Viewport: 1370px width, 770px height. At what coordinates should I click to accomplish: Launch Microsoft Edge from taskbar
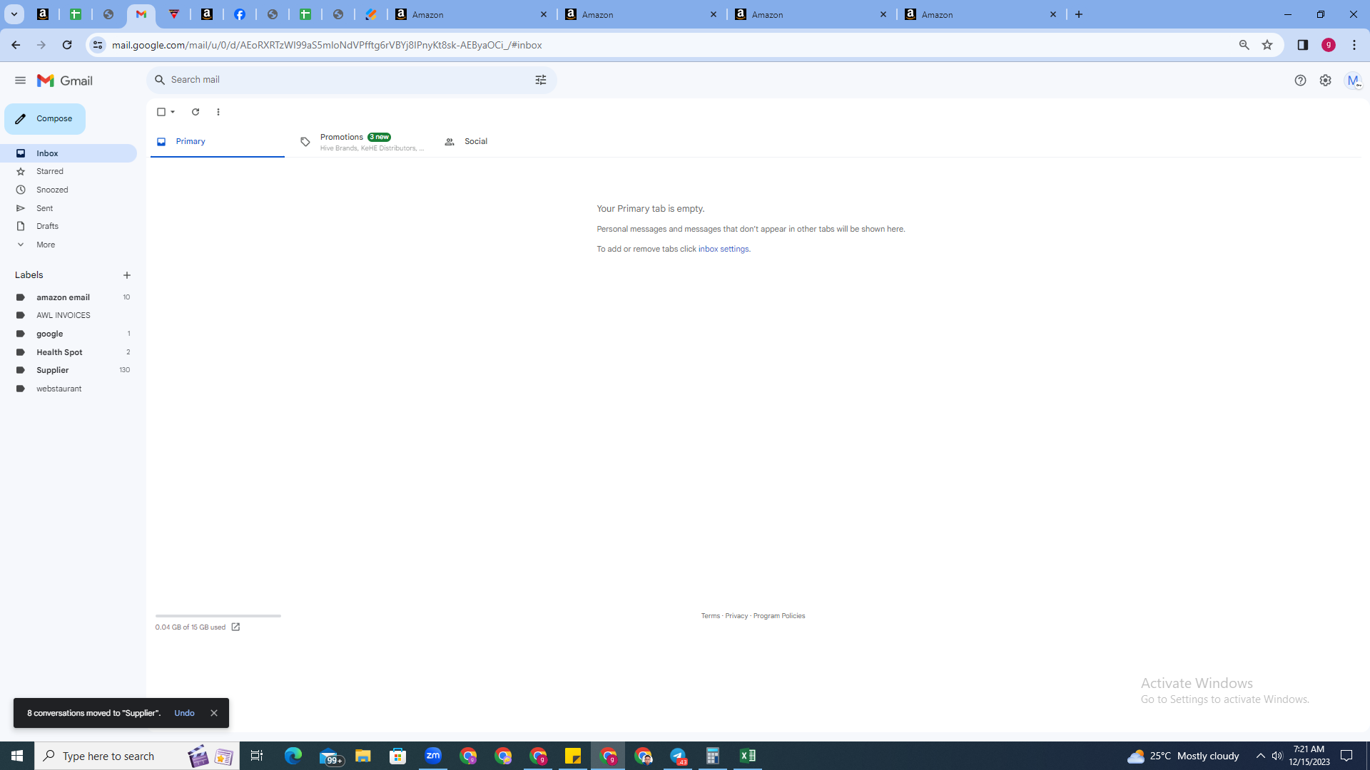click(x=293, y=756)
